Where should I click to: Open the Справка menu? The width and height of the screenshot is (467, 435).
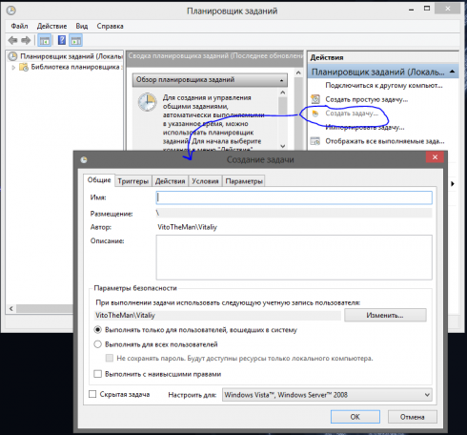click(110, 26)
